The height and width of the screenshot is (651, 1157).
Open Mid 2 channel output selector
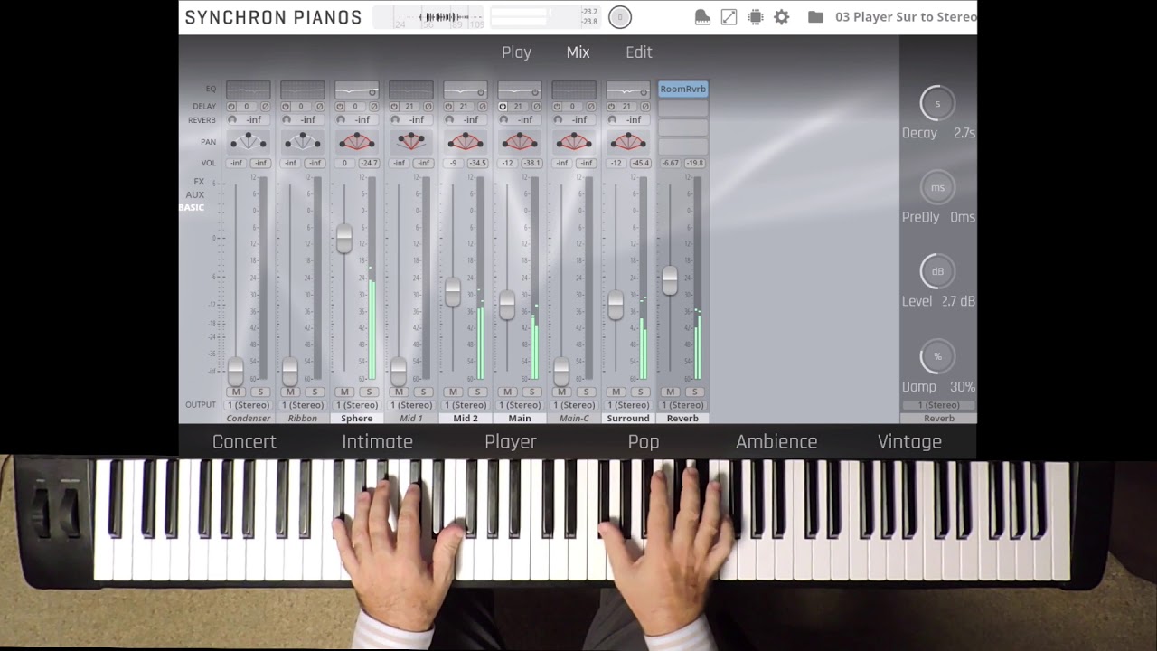pyautogui.click(x=466, y=405)
